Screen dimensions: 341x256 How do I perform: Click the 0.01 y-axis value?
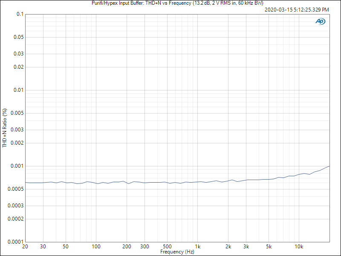(18, 90)
